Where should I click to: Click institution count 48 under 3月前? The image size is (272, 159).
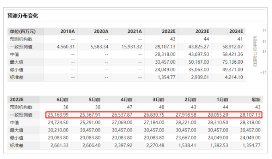point(162,107)
